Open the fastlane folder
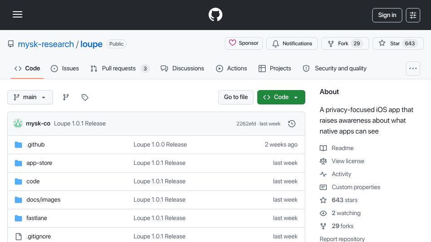 point(36,218)
